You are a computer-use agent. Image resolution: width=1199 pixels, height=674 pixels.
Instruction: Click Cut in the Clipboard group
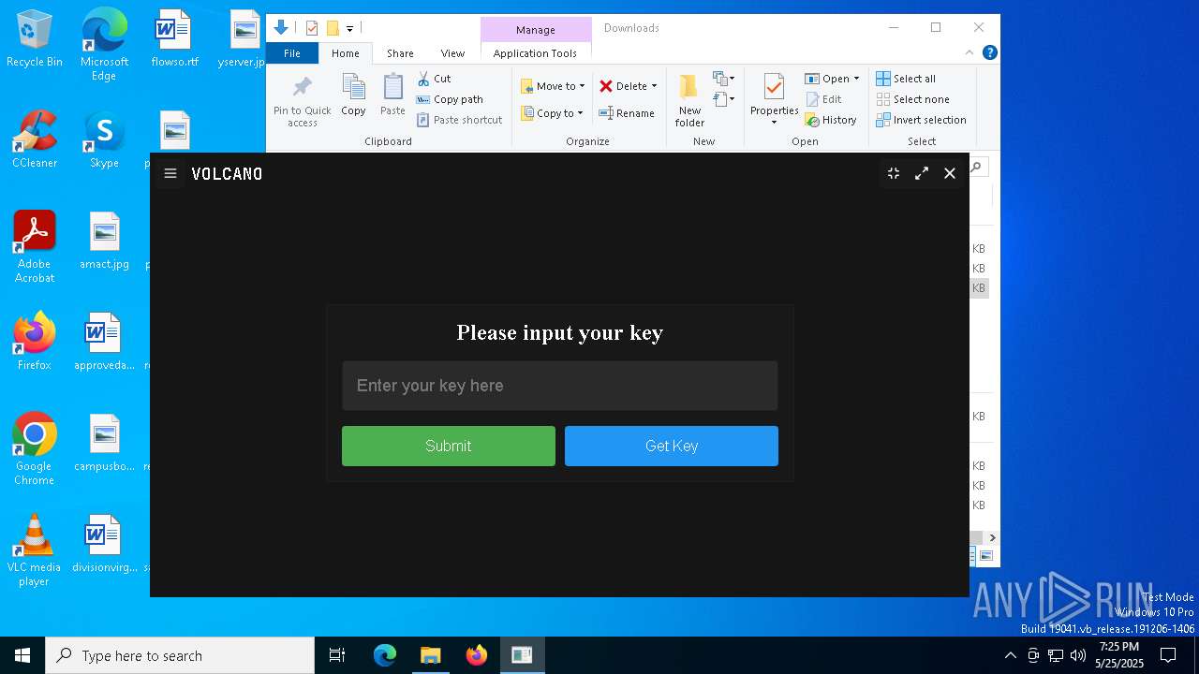[434, 79]
